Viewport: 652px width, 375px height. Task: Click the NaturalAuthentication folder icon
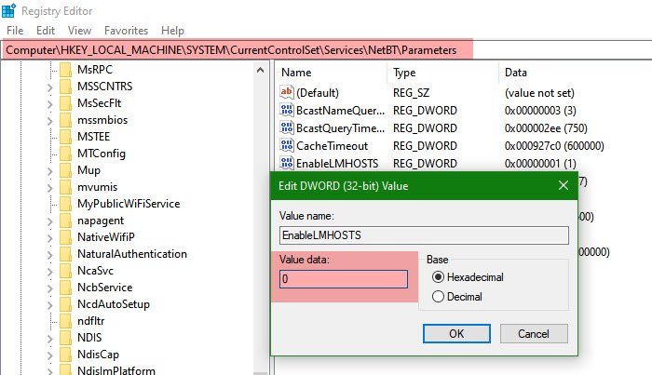click(64, 254)
